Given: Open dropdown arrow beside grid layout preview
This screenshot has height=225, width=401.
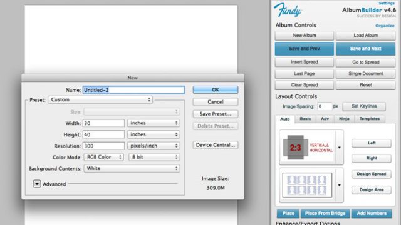Looking at the screenshot, I should pyautogui.click(x=340, y=185).
